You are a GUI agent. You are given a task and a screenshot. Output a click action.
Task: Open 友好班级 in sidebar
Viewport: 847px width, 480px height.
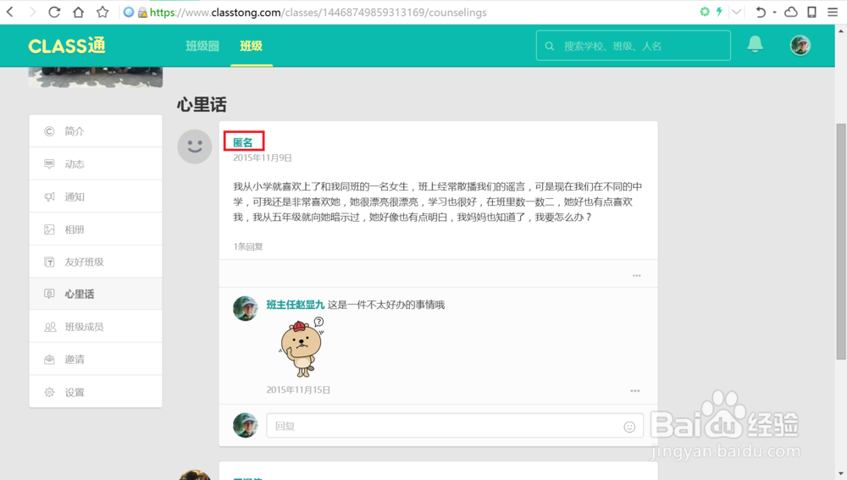click(96, 262)
